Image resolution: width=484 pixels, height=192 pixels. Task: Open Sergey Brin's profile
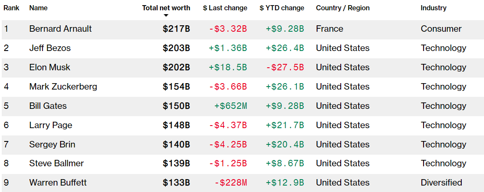click(x=52, y=144)
